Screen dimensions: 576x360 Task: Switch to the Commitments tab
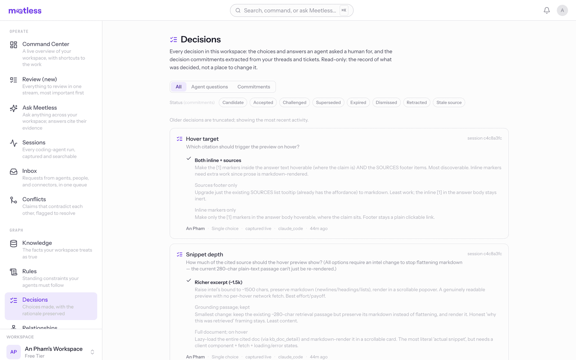point(254,87)
